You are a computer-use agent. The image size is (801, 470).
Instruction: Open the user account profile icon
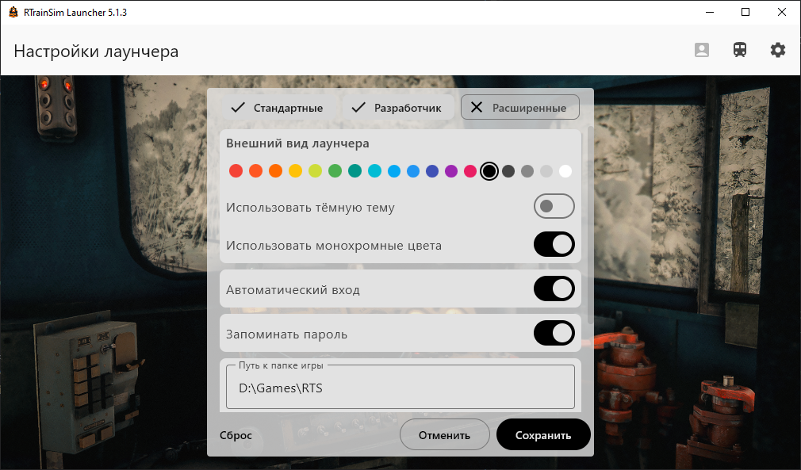[x=701, y=50]
